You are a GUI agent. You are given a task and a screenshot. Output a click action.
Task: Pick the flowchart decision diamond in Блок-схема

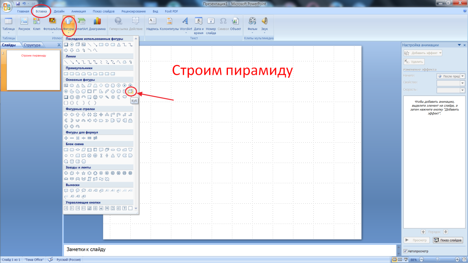click(x=78, y=150)
